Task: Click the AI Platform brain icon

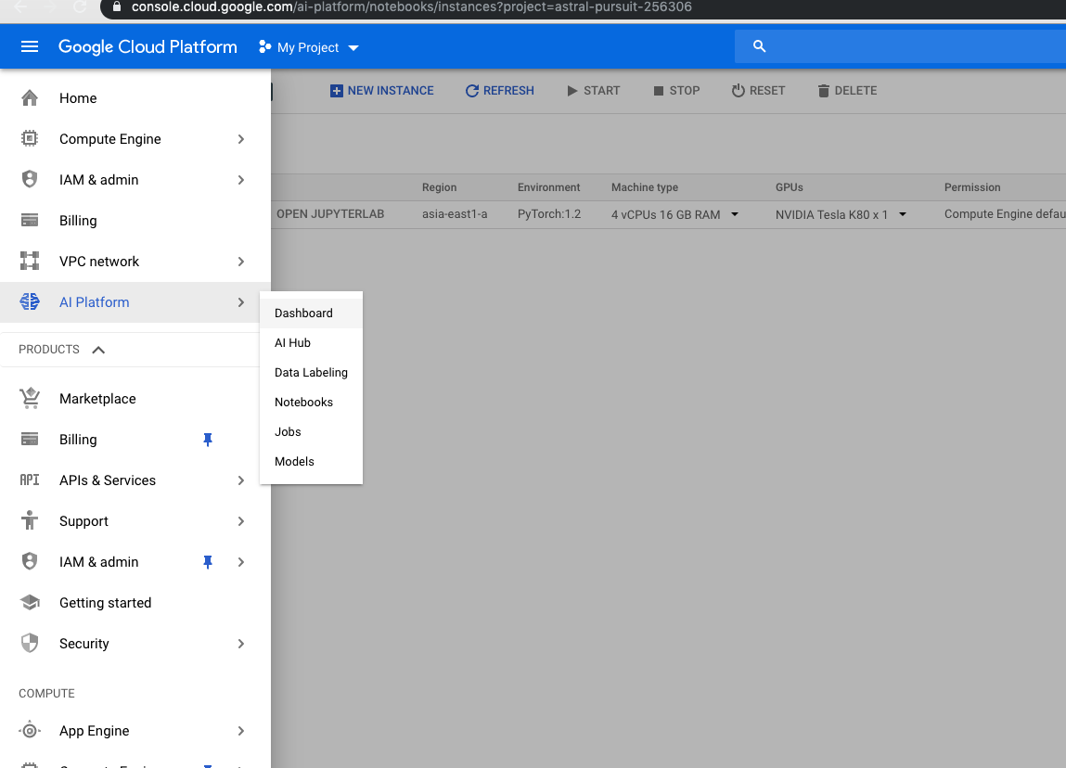Action: tap(30, 301)
